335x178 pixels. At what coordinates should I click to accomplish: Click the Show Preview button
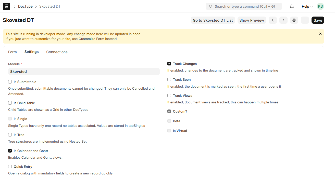click(x=252, y=20)
